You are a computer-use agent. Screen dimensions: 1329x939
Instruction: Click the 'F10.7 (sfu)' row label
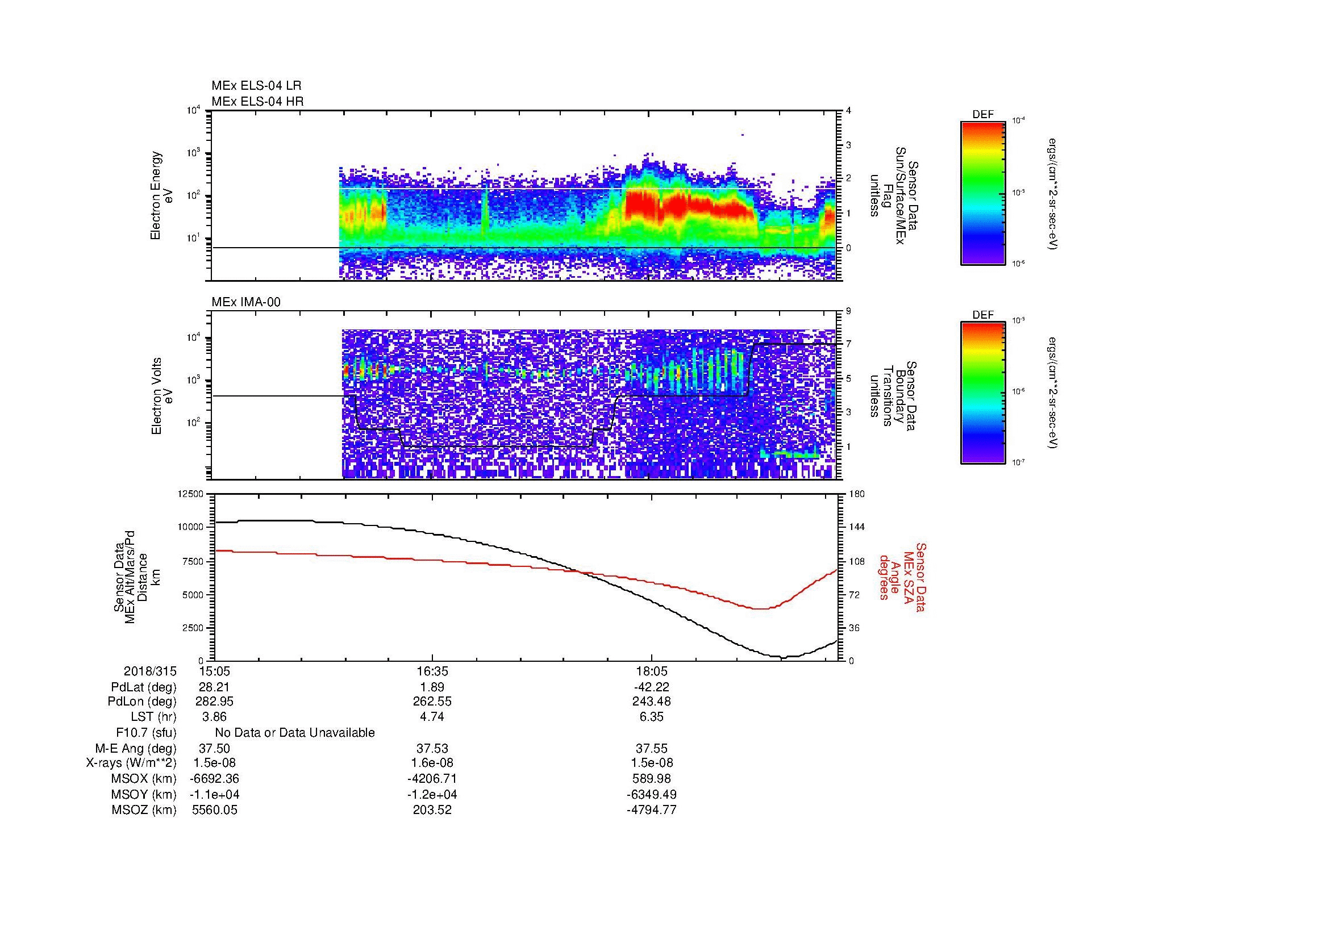[146, 733]
